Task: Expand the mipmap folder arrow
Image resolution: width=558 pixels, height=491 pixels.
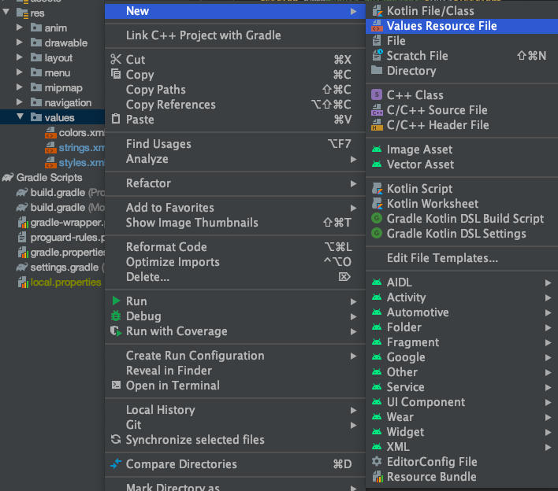Action: [x=20, y=87]
